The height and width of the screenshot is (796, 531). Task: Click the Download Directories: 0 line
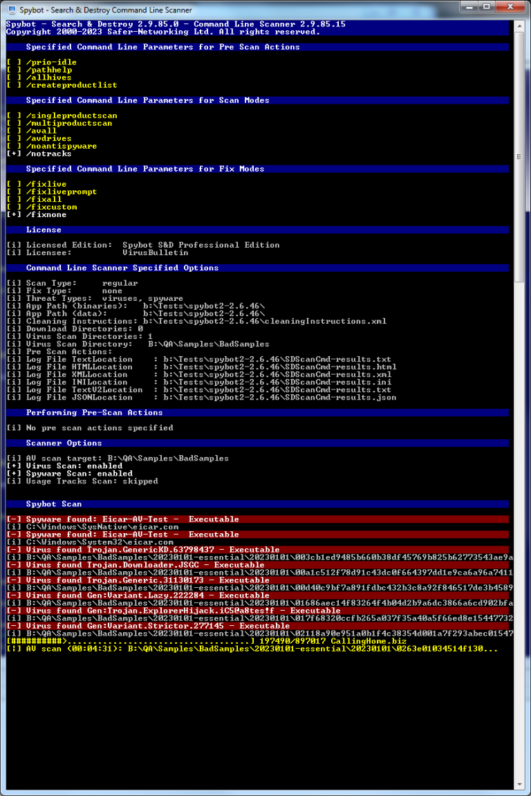[75, 328]
